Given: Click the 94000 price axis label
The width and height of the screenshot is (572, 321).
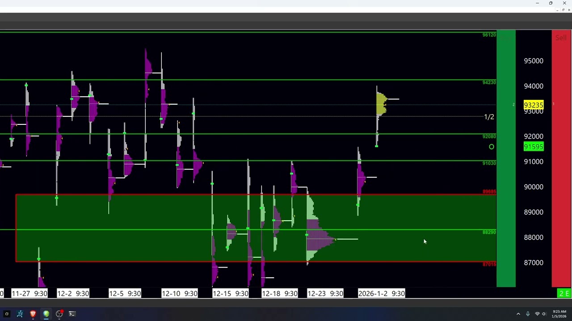Looking at the screenshot, I should click(x=534, y=86).
